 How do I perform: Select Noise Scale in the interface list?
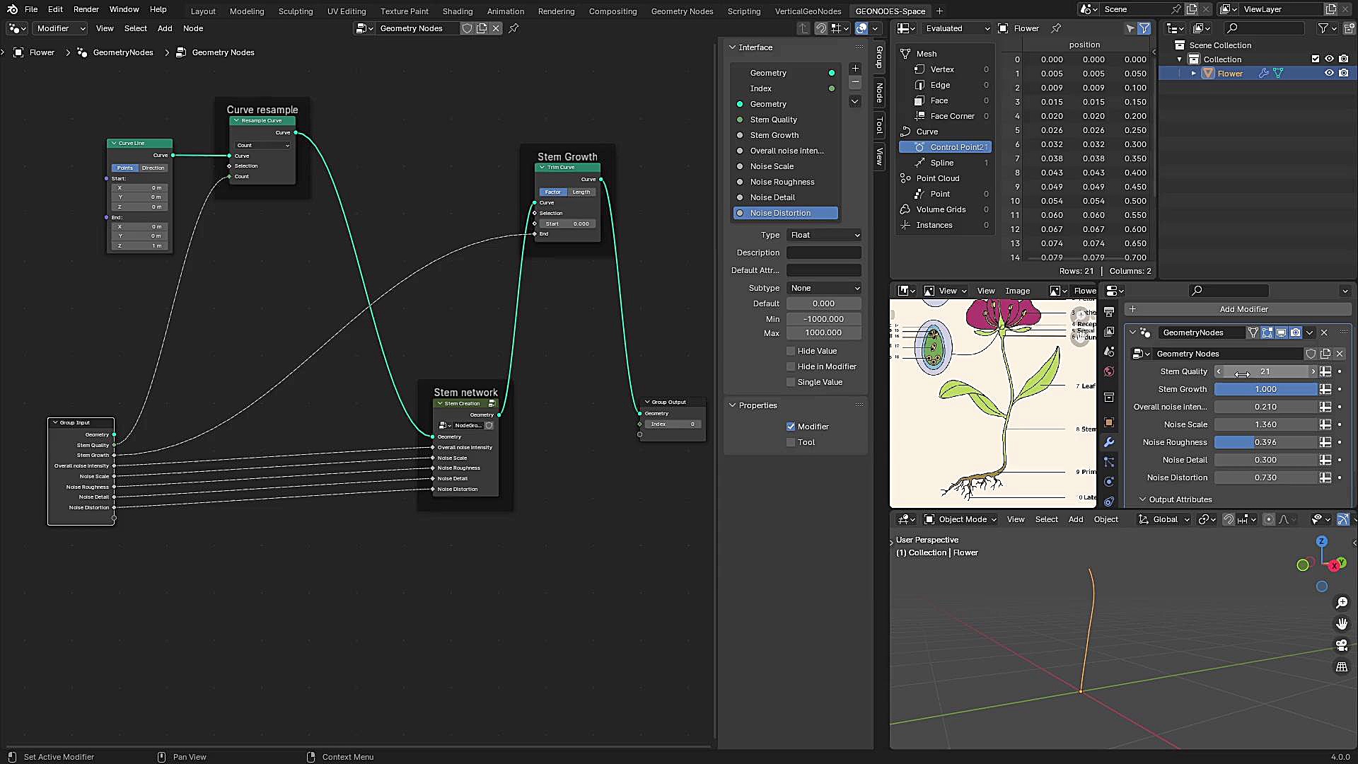tap(772, 166)
